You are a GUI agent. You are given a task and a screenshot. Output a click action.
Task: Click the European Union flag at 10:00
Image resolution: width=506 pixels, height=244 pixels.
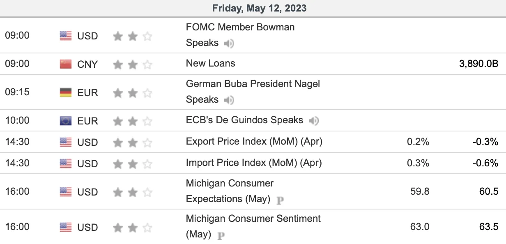click(66, 121)
